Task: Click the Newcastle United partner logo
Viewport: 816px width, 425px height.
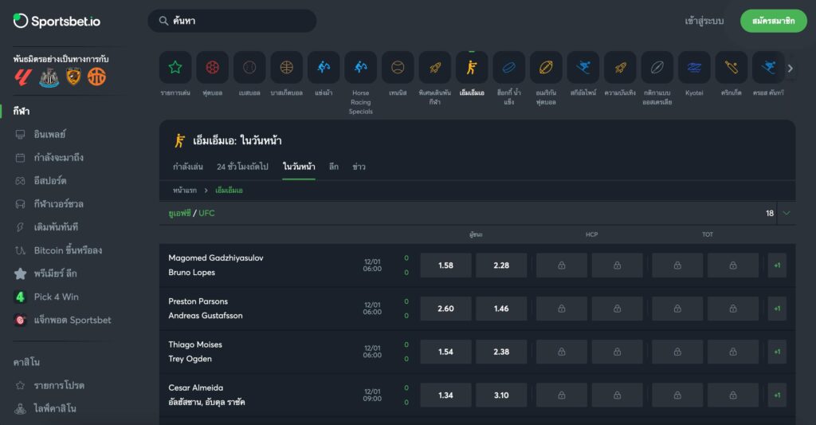Action: [49, 77]
